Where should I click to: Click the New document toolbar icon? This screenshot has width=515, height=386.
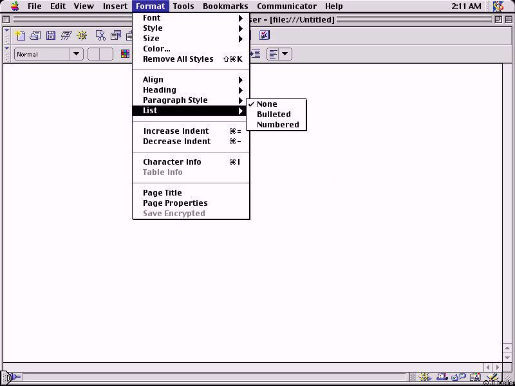coord(21,35)
